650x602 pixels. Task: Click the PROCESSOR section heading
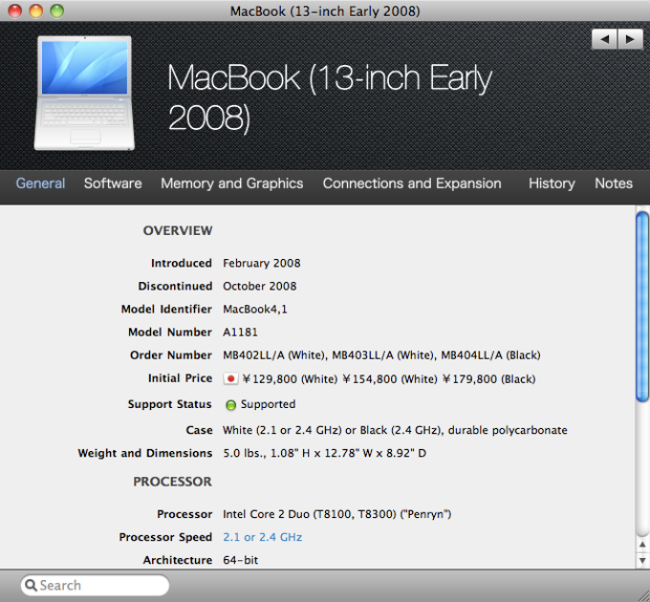[172, 482]
